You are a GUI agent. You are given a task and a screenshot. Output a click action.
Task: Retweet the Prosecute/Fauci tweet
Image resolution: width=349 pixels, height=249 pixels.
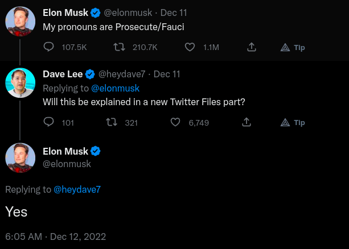120,47
